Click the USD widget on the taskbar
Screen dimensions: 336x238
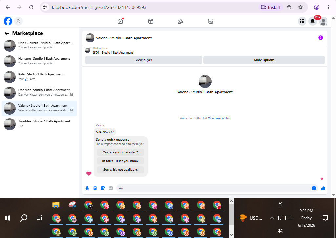pos(251,218)
